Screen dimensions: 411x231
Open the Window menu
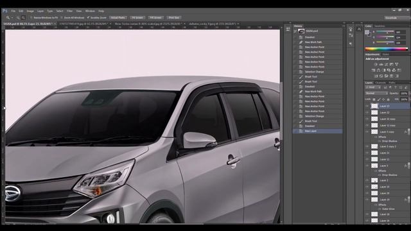pyautogui.click(x=90, y=11)
